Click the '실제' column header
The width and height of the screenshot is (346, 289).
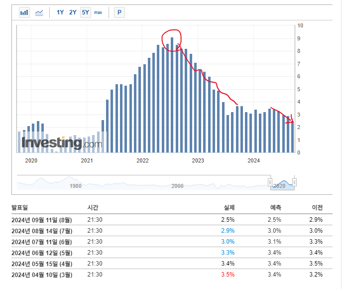tap(229, 207)
